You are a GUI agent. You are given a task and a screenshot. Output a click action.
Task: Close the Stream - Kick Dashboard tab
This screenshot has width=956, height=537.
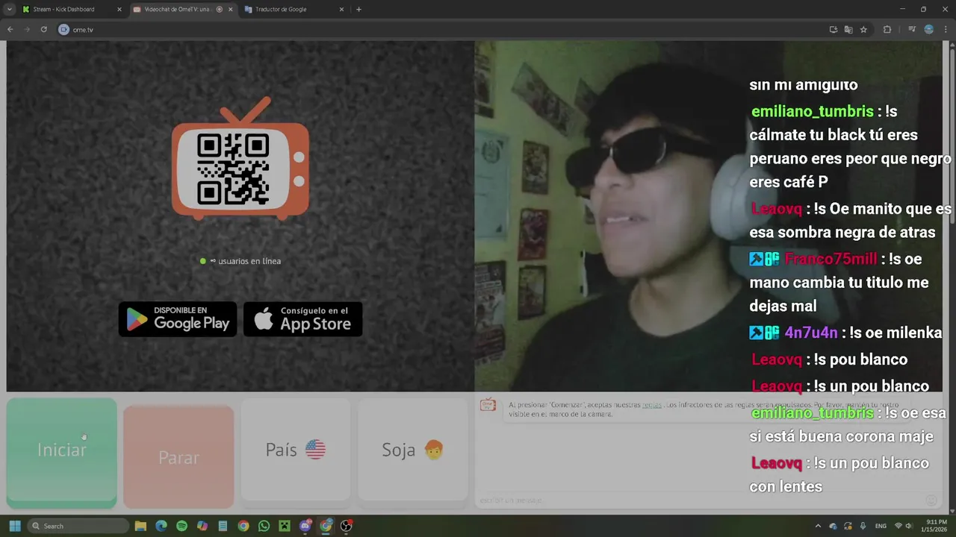pyautogui.click(x=119, y=10)
